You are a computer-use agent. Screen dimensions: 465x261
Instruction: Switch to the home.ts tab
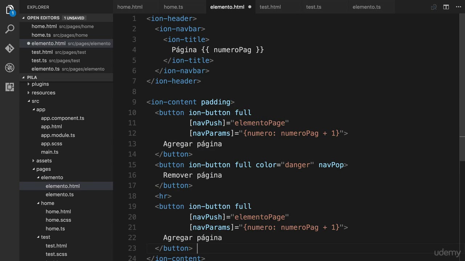pos(173,7)
